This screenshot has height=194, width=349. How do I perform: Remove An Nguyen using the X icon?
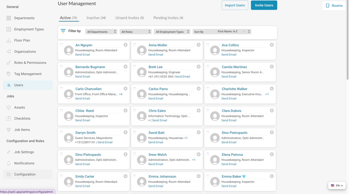[x=125, y=45]
